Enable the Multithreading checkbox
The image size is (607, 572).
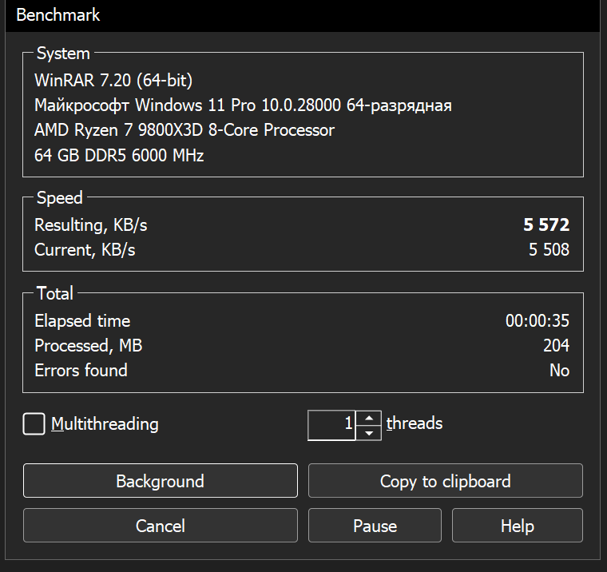click(x=34, y=424)
